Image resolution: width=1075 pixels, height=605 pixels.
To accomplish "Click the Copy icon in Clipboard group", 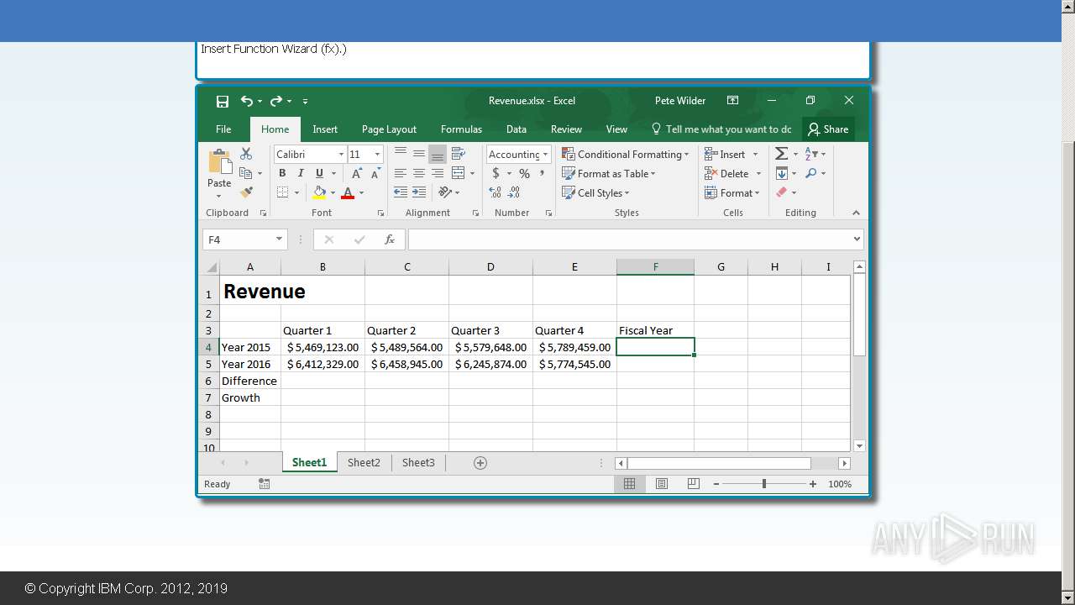I will point(246,173).
